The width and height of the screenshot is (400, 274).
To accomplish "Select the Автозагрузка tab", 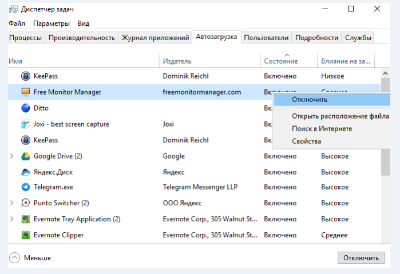I will [216, 37].
